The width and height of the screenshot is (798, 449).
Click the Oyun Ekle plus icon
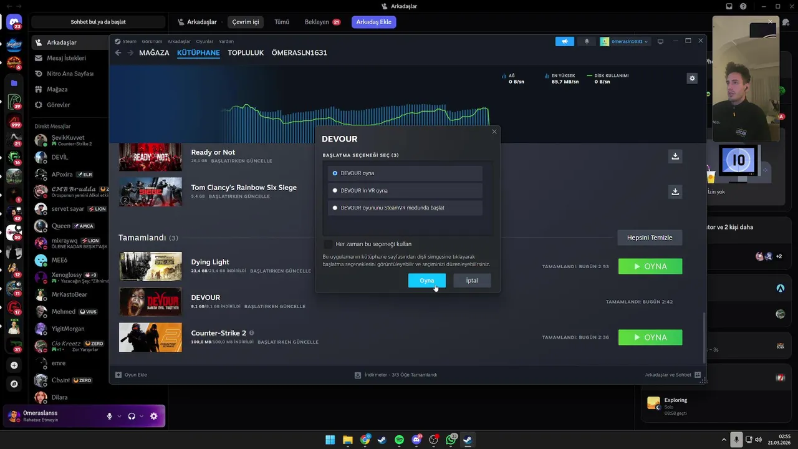click(x=118, y=375)
